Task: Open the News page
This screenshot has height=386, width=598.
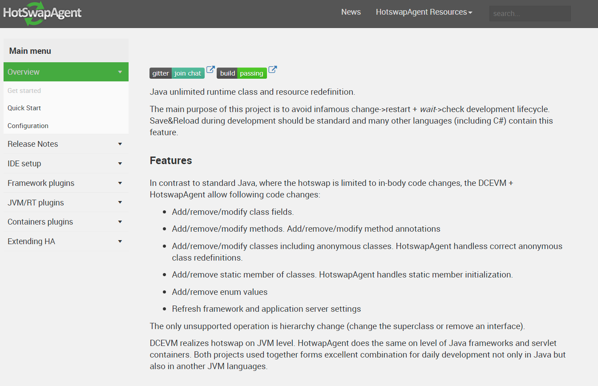Action: coord(351,12)
